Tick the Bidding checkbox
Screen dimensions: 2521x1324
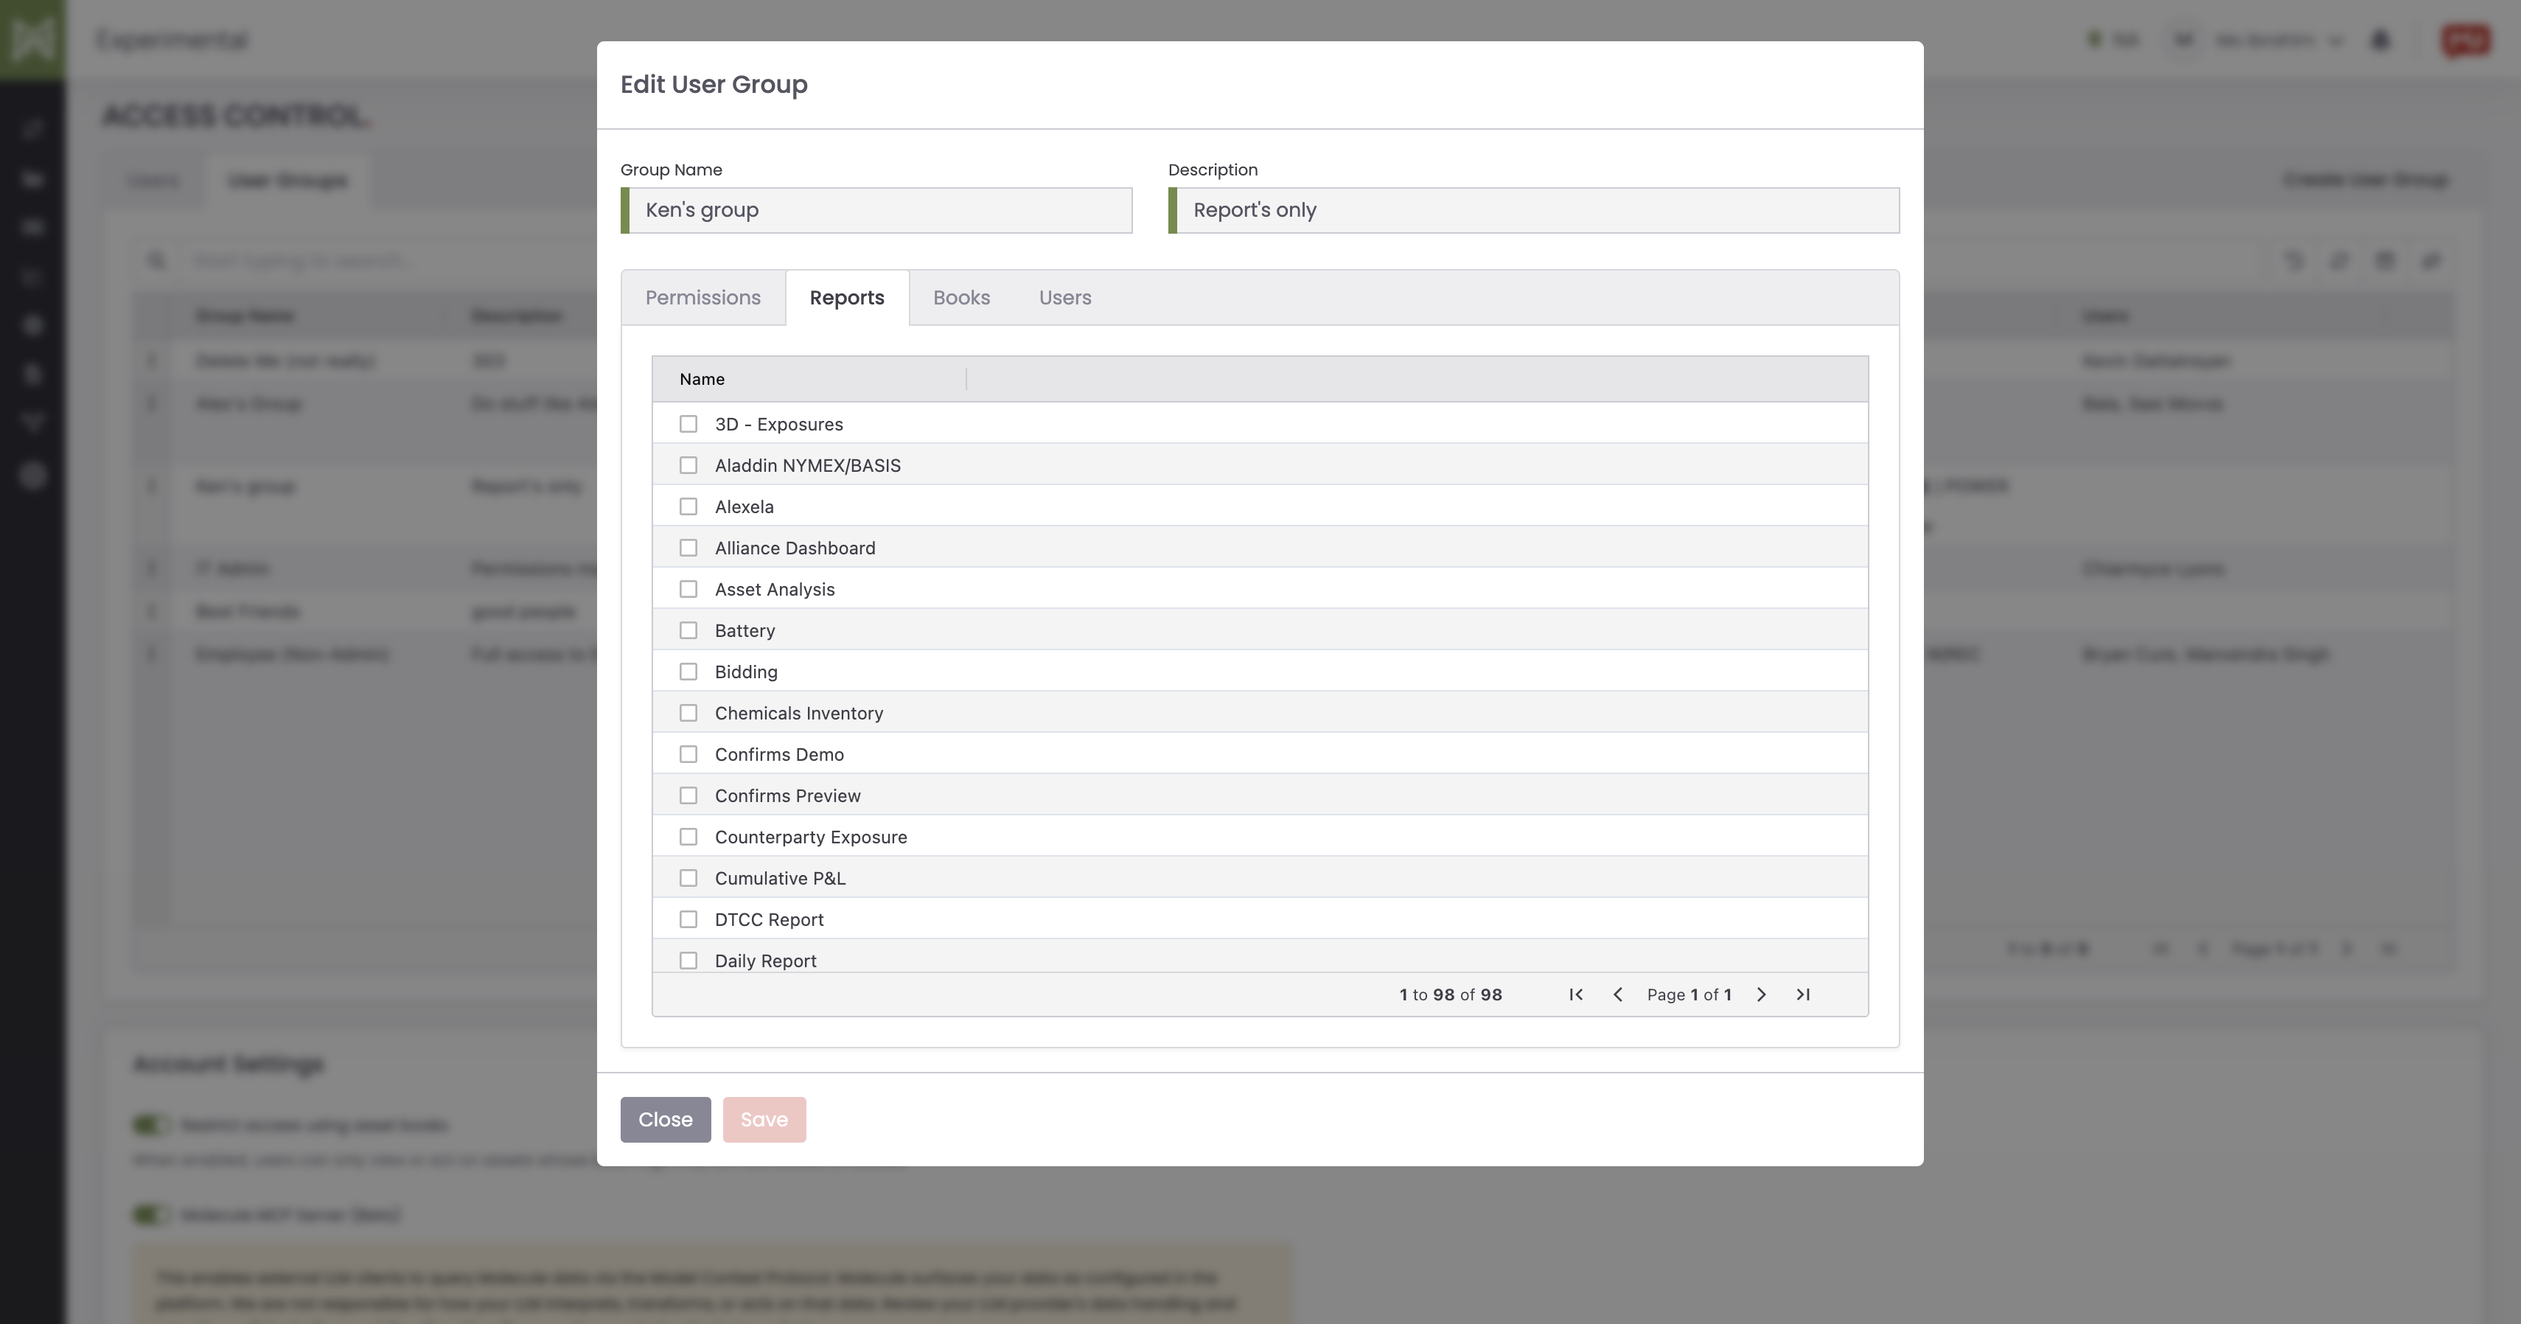click(x=688, y=672)
